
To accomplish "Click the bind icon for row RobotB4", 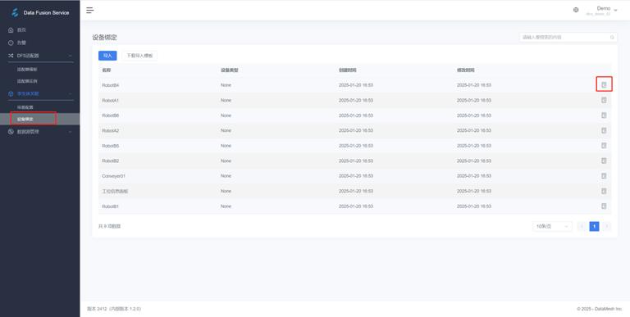I will 604,84.
